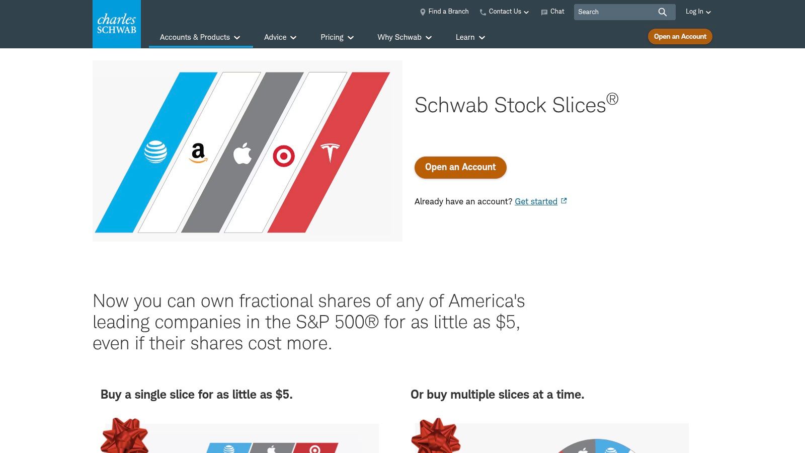The height and width of the screenshot is (453, 805).
Task: Expand the Contact Us dropdown
Action: pyautogui.click(x=505, y=12)
